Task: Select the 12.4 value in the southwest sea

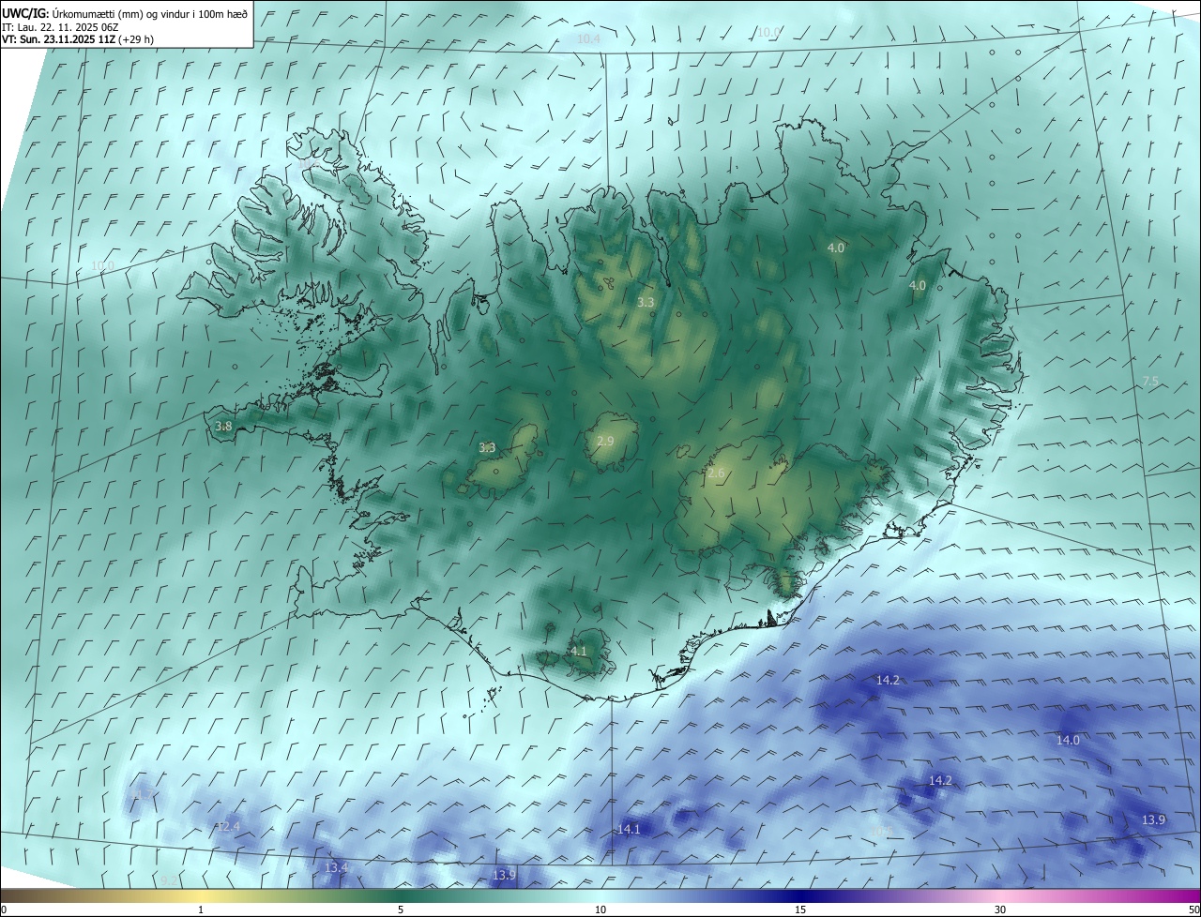Action: (x=228, y=826)
